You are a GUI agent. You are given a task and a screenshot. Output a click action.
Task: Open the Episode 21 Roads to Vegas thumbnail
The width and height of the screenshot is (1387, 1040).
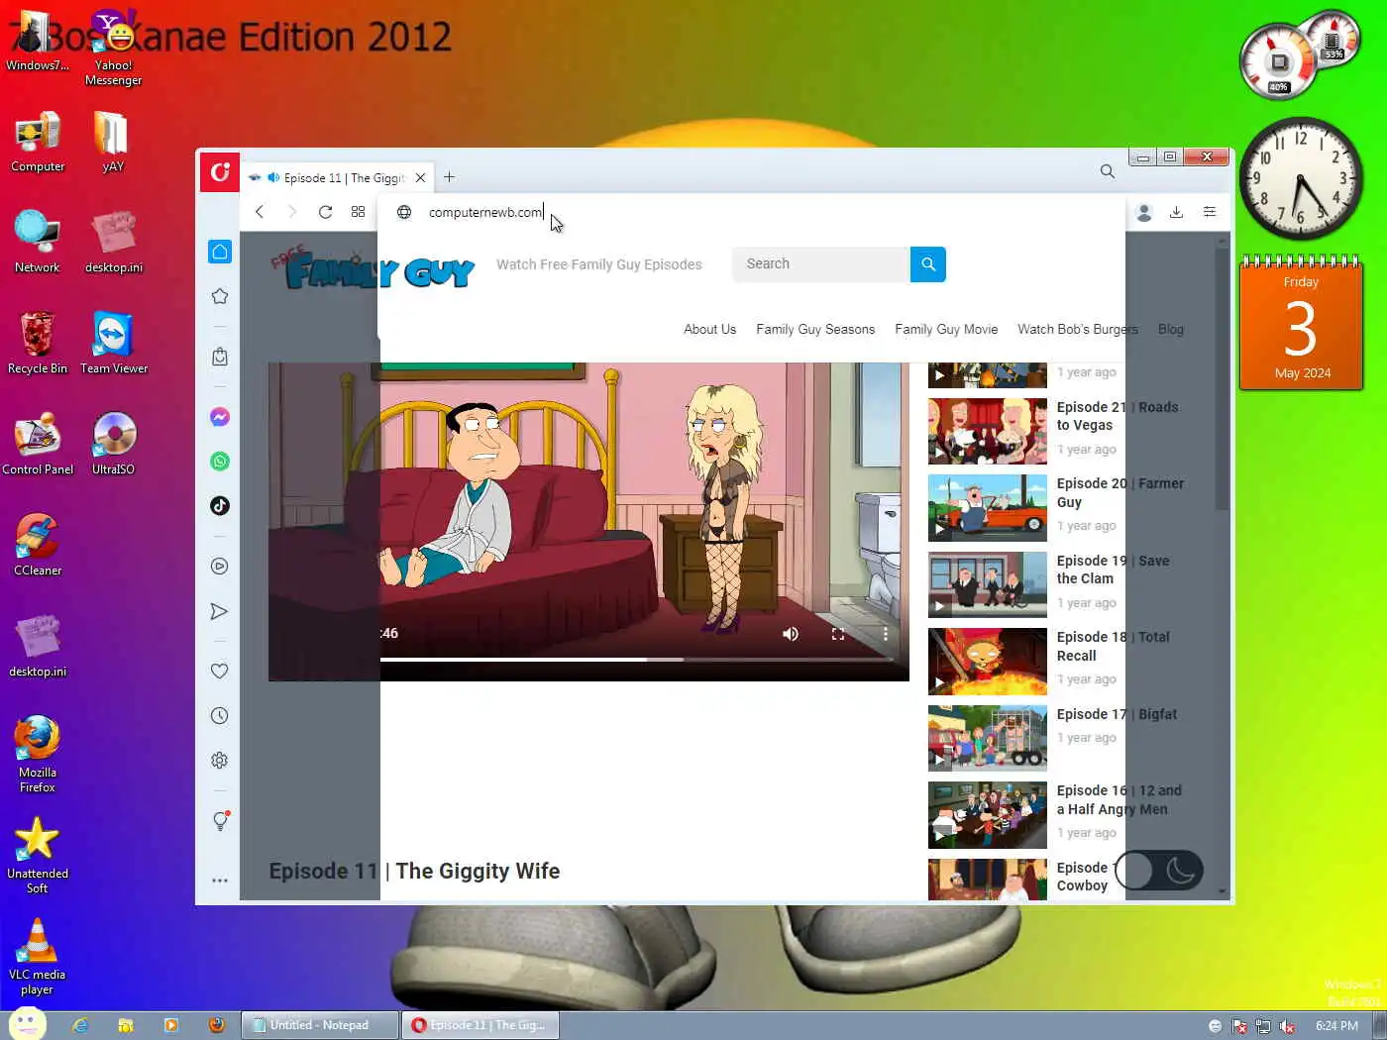(x=988, y=431)
